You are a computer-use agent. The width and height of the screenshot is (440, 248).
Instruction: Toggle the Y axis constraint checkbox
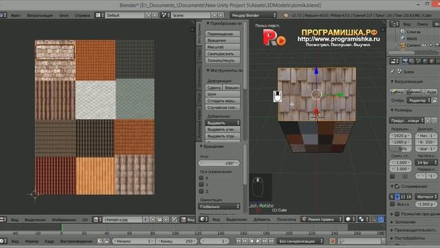pyautogui.click(x=201, y=185)
